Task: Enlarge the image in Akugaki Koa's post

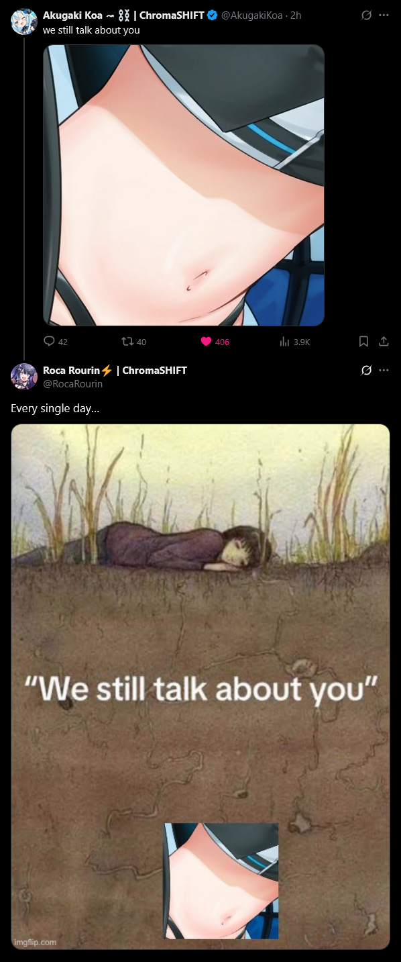Action: (x=184, y=185)
